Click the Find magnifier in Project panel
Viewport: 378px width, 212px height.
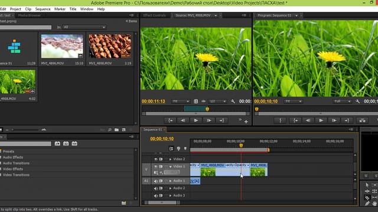pos(110,130)
